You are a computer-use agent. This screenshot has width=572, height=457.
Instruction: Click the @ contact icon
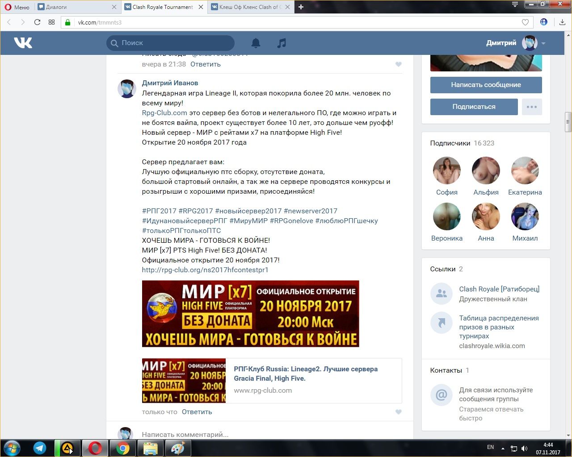pos(442,395)
